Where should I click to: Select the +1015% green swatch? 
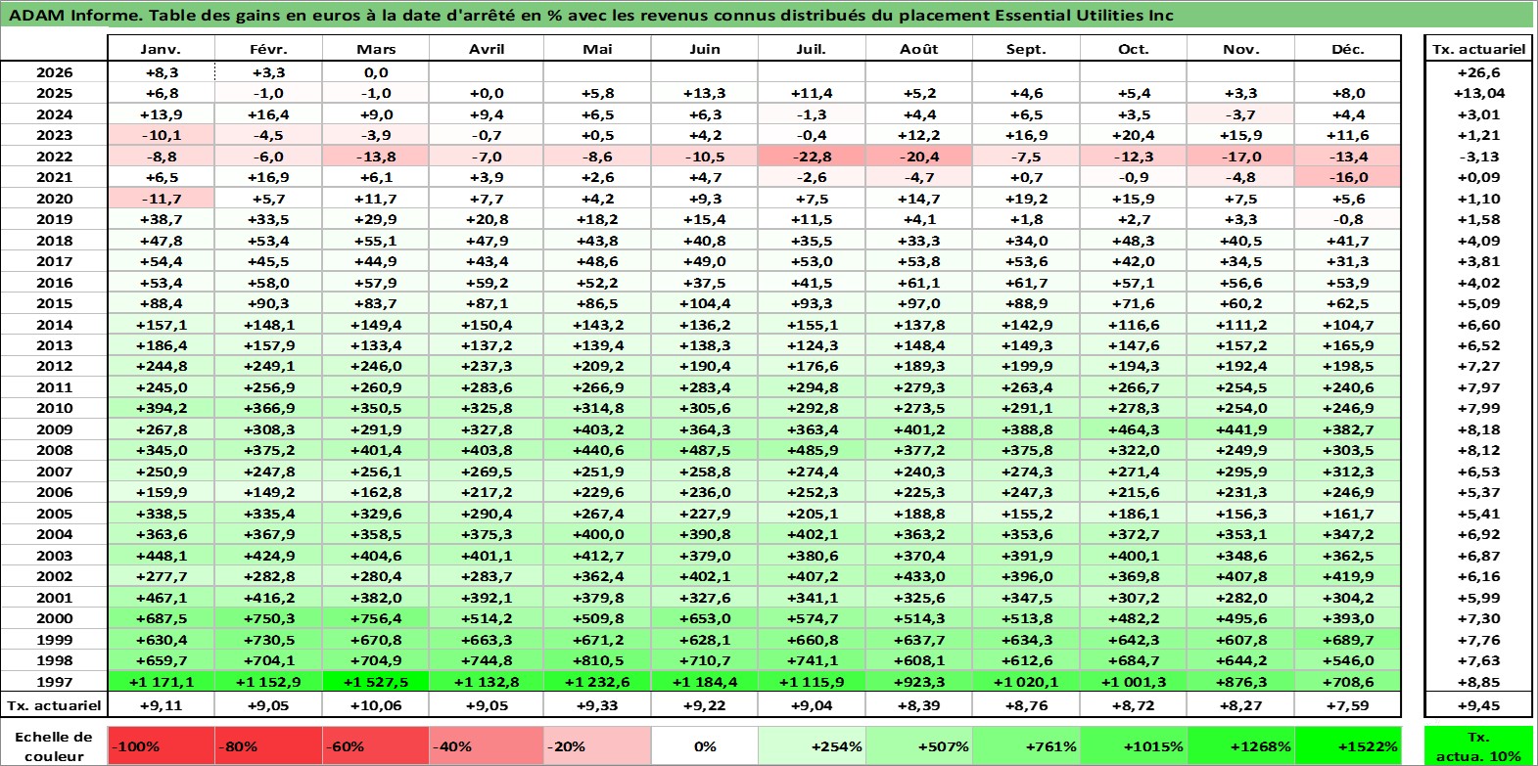[x=1134, y=745]
